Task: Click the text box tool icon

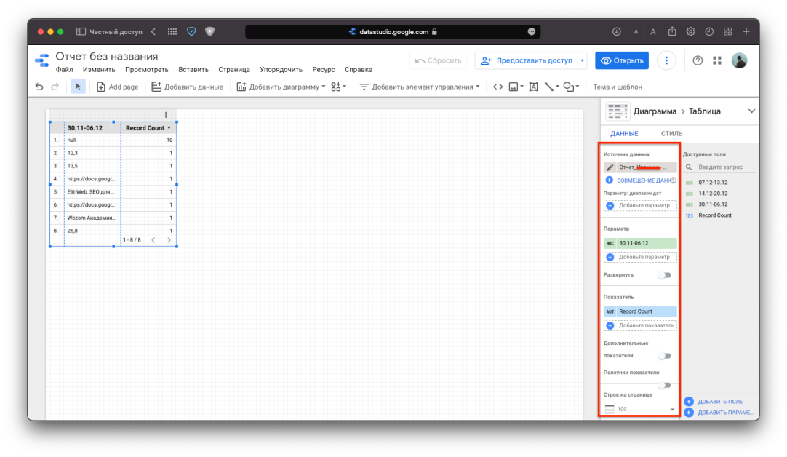Action: [534, 87]
